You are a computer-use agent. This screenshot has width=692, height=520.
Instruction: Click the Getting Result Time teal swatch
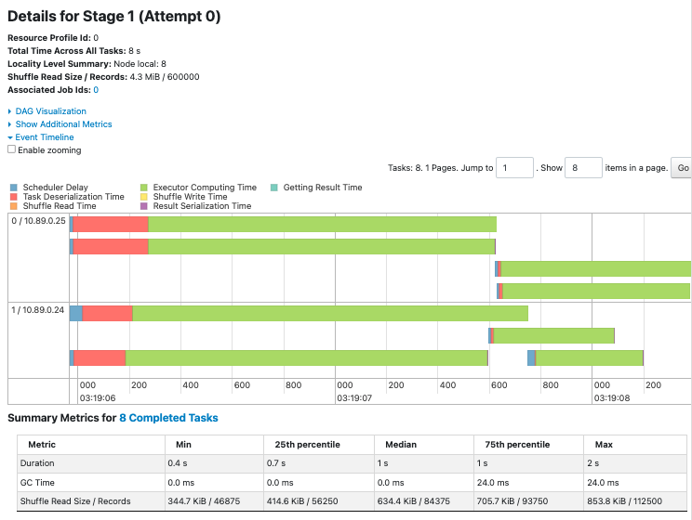click(x=274, y=188)
